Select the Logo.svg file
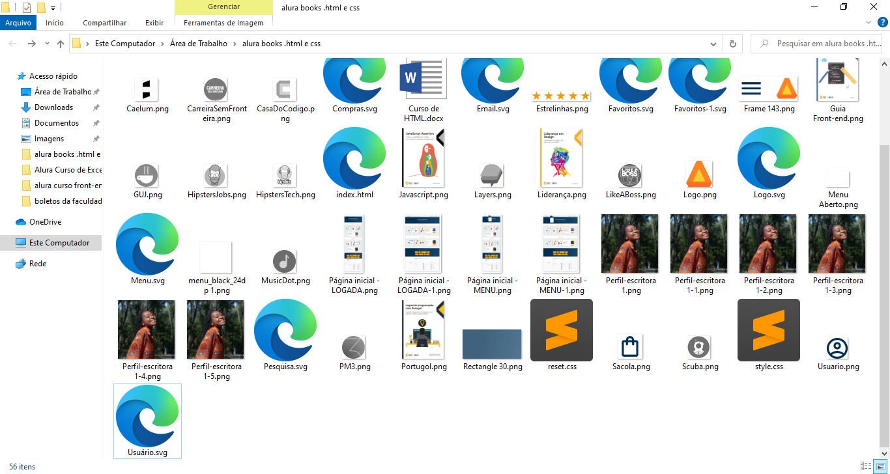Screen dimensions: 890x474 click(769, 157)
